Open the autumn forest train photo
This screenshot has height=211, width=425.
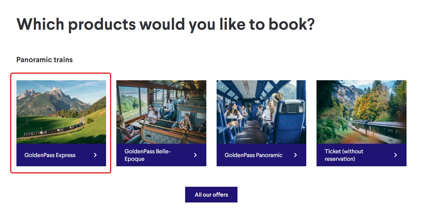click(x=361, y=112)
